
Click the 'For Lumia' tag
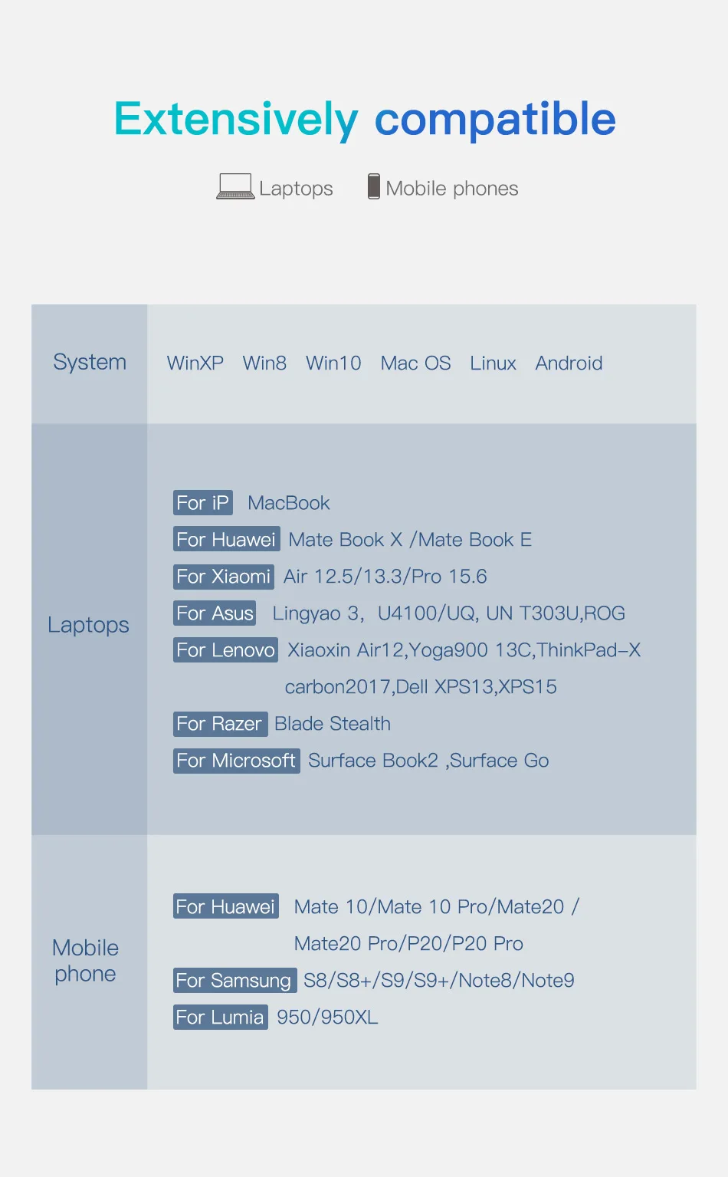tap(221, 1018)
